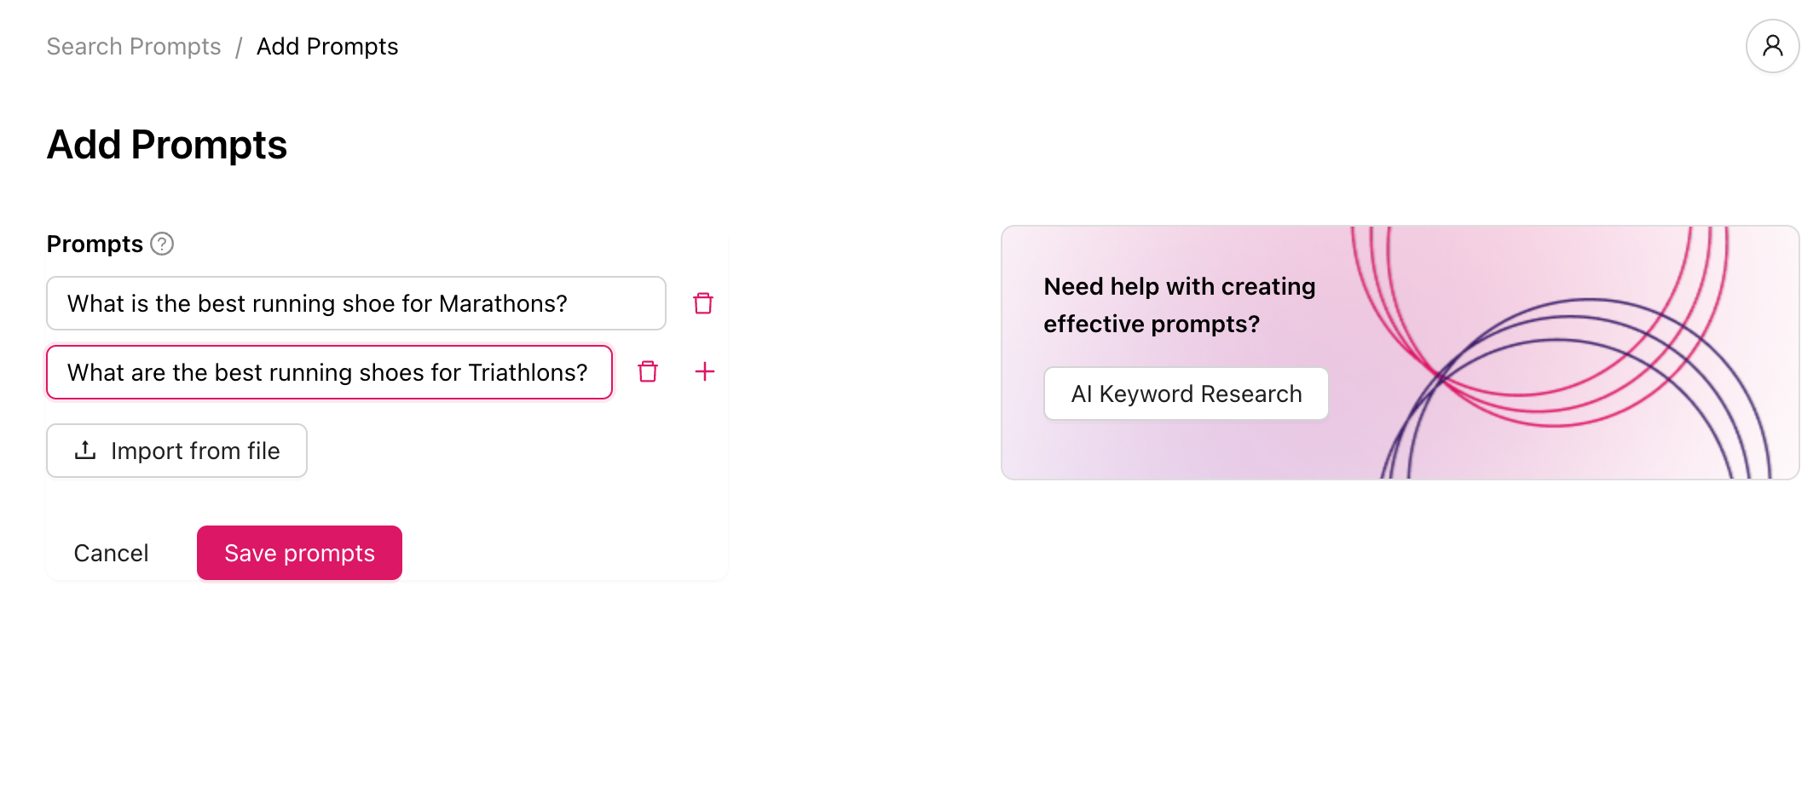
Task: Save prompts with the pink button
Action: (299, 554)
